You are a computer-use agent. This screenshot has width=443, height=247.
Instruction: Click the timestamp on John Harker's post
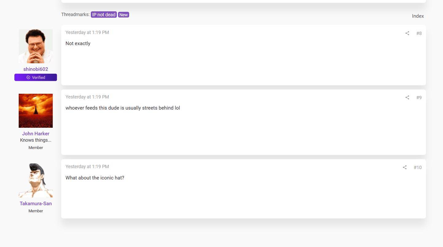[87, 97]
